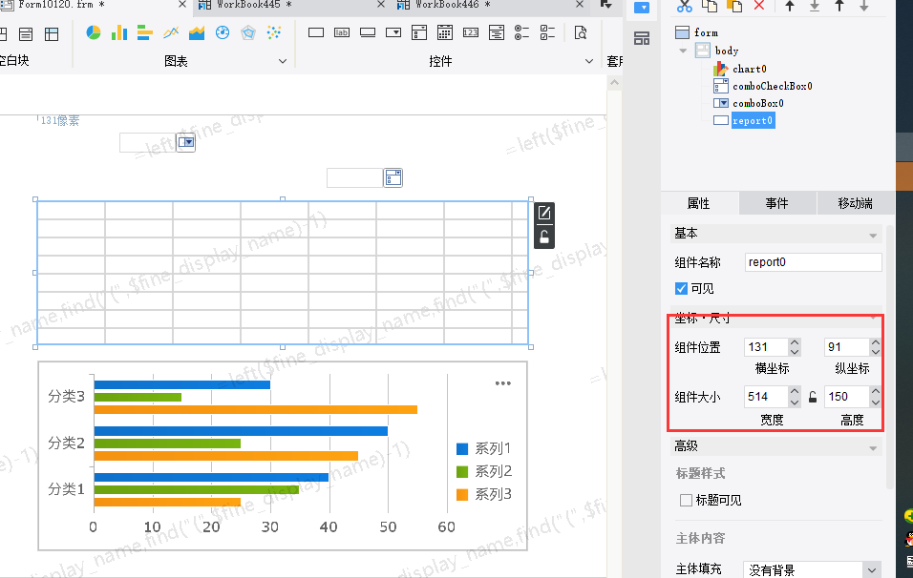Image resolution: width=913 pixels, height=578 pixels.
Task: Select the pie chart icon
Action: click(x=94, y=33)
